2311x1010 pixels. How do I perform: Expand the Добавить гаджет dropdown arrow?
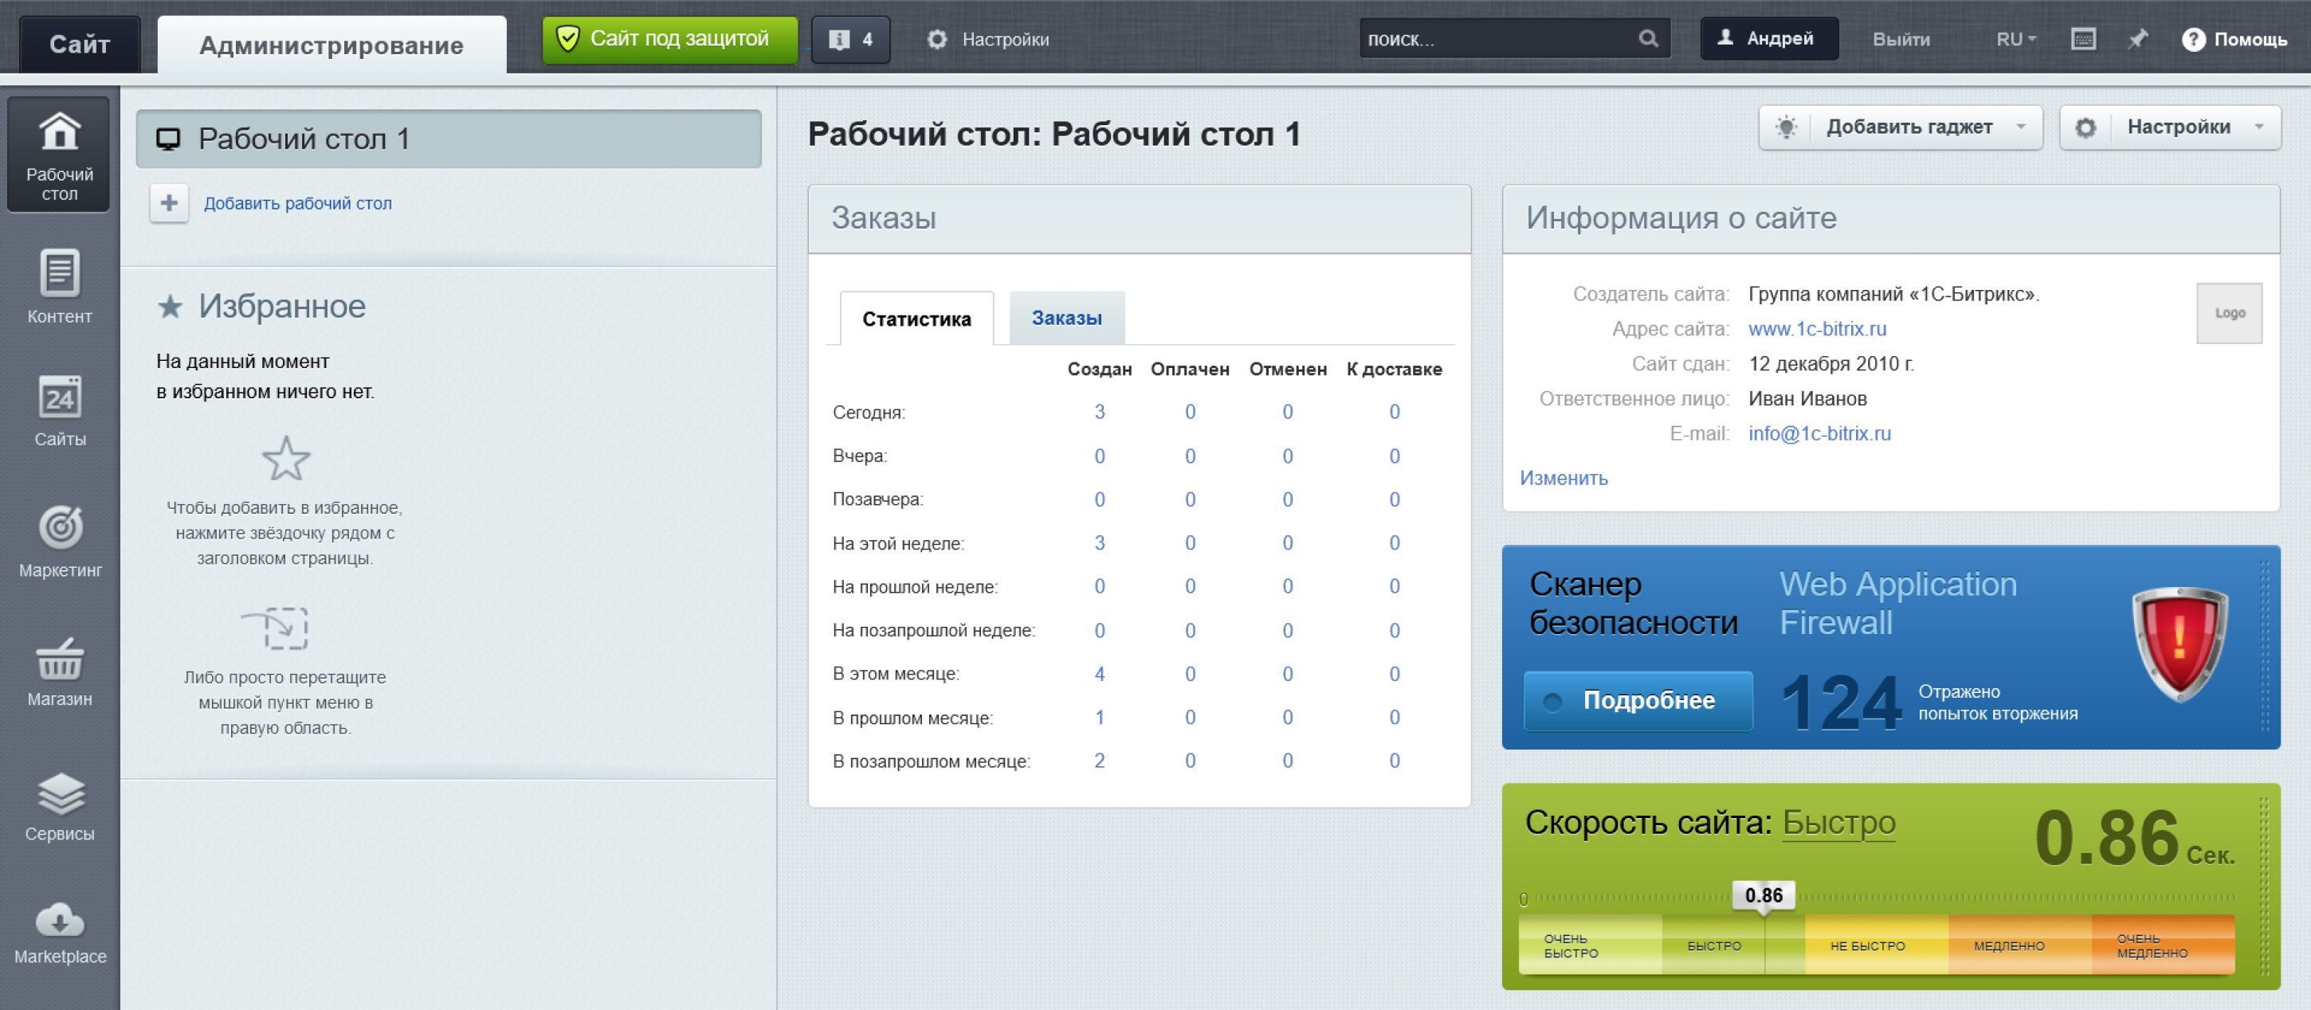tap(2020, 127)
